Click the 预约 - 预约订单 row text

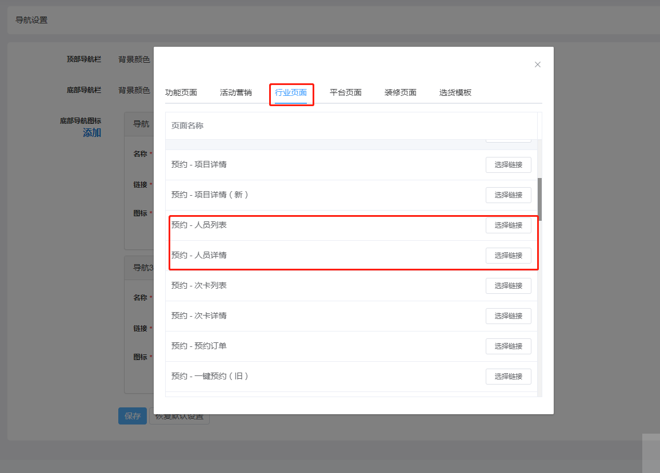point(199,346)
